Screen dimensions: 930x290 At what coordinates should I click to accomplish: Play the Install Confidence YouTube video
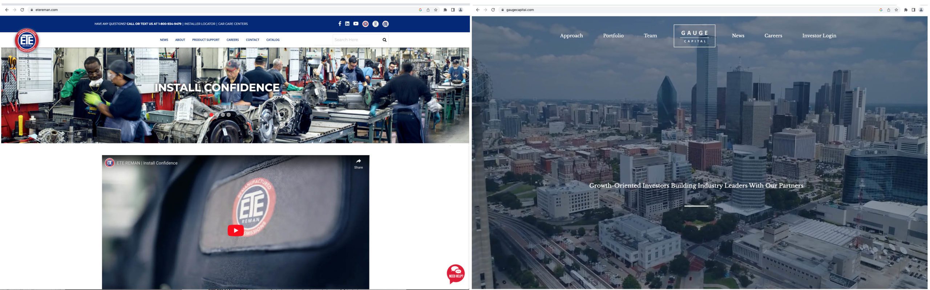(x=235, y=230)
